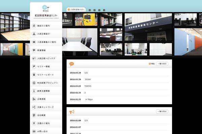202x134 pixels.
Task: Open the building exterior sign photo
Action: point(148,27)
